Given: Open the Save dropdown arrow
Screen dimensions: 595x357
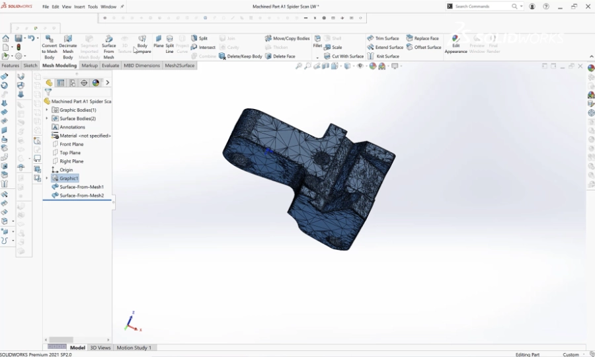Looking at the screenshot, I should 24,38.
